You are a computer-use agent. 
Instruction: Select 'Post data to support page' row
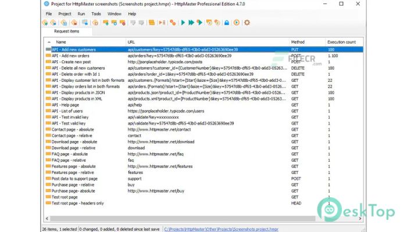(204, 179)
